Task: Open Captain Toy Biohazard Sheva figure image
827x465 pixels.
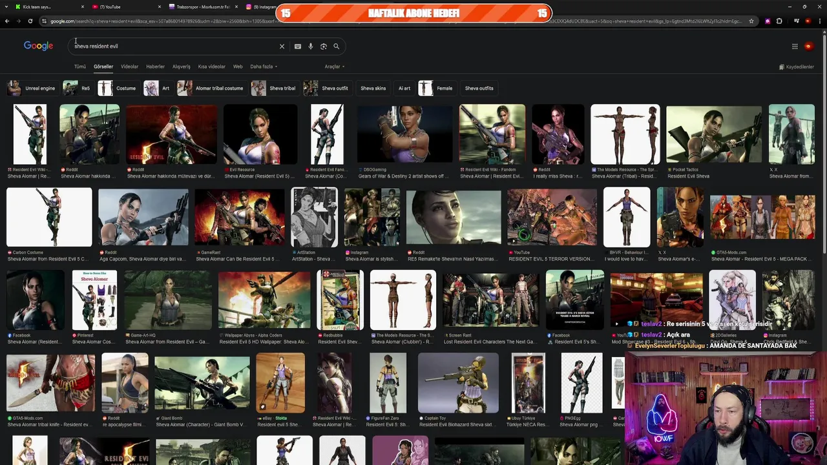Action: coord(458,383)
